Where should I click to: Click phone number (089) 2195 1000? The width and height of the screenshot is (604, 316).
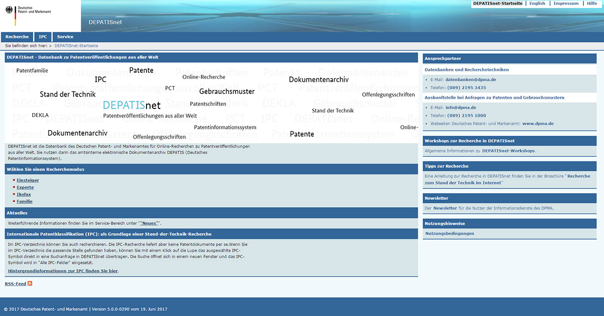click(467, 116)
